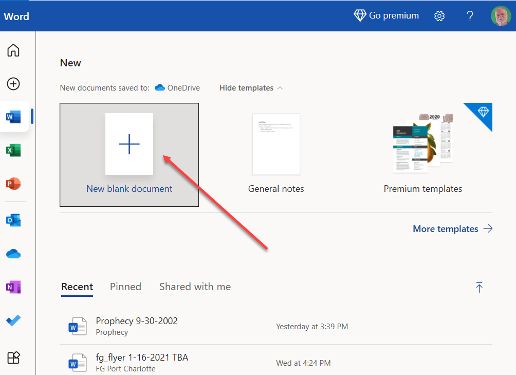This screenshot has width=516, height=375.
Task: Open To Do checkmark app in sidebar
Action: (13, 320)
